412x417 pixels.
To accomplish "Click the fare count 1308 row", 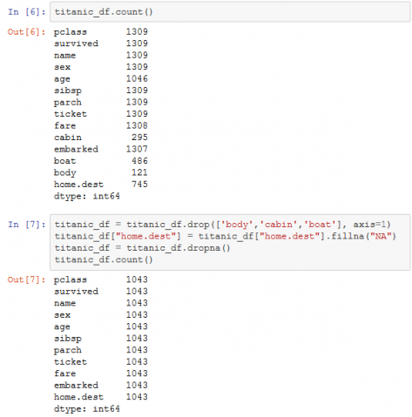I will click(x=101, y=125).
